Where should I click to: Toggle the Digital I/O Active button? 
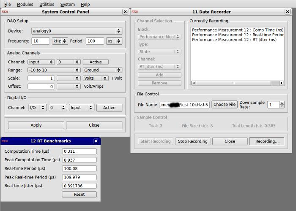tap(109, 108)
